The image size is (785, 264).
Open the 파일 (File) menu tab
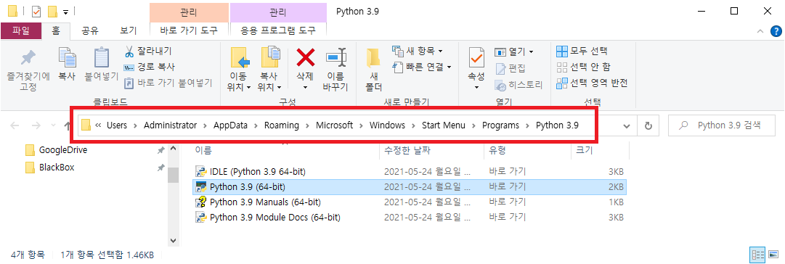pyautogui.click(x=21, y=31)
